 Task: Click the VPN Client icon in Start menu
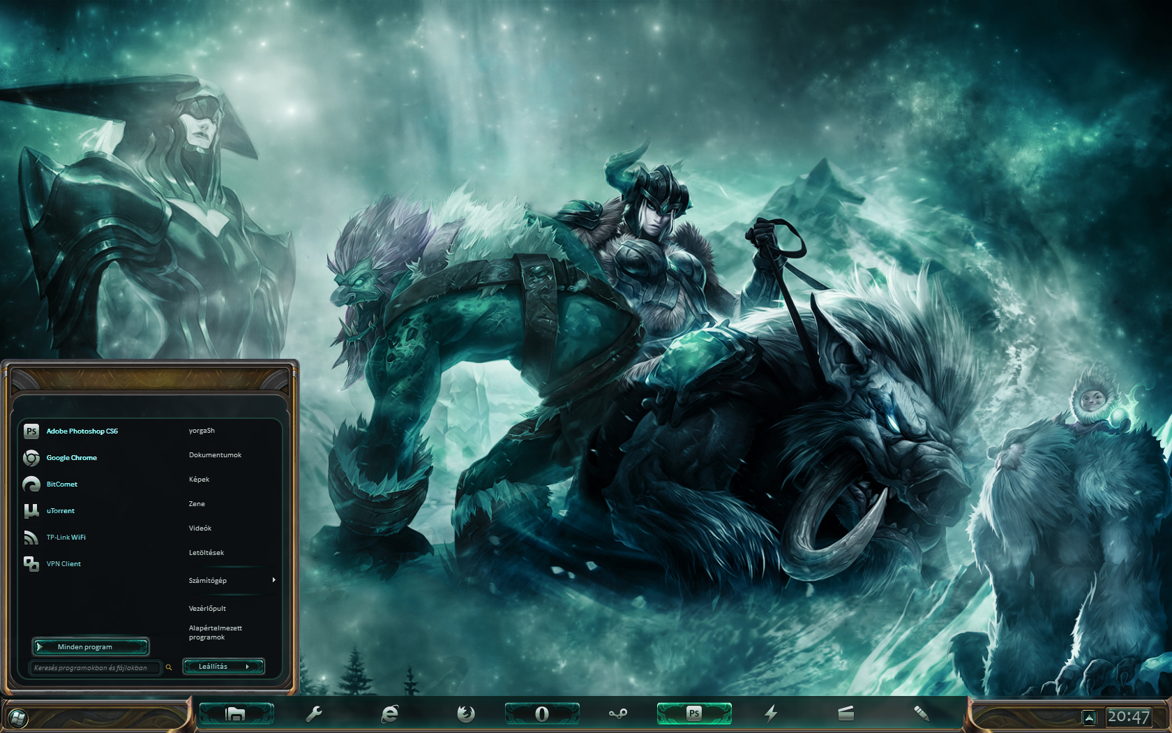tap(31, 564)
